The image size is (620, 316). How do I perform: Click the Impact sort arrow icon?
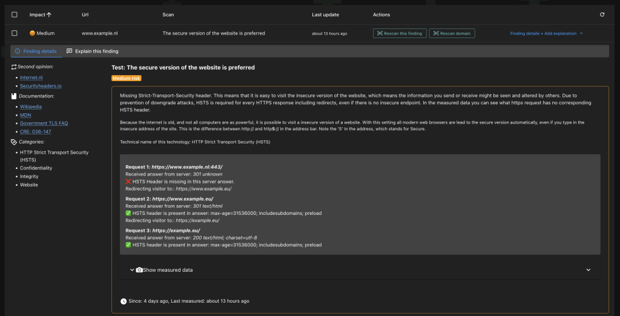[x=49, y=15]
